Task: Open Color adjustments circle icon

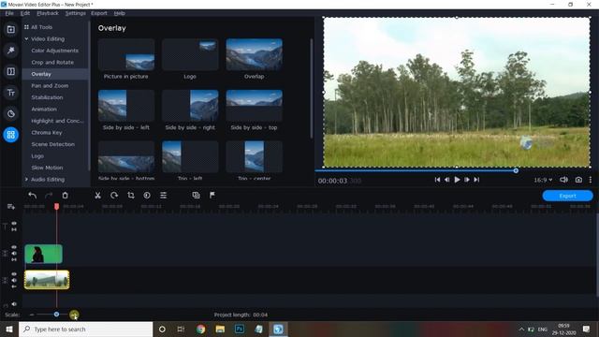Action: point(147,196)
